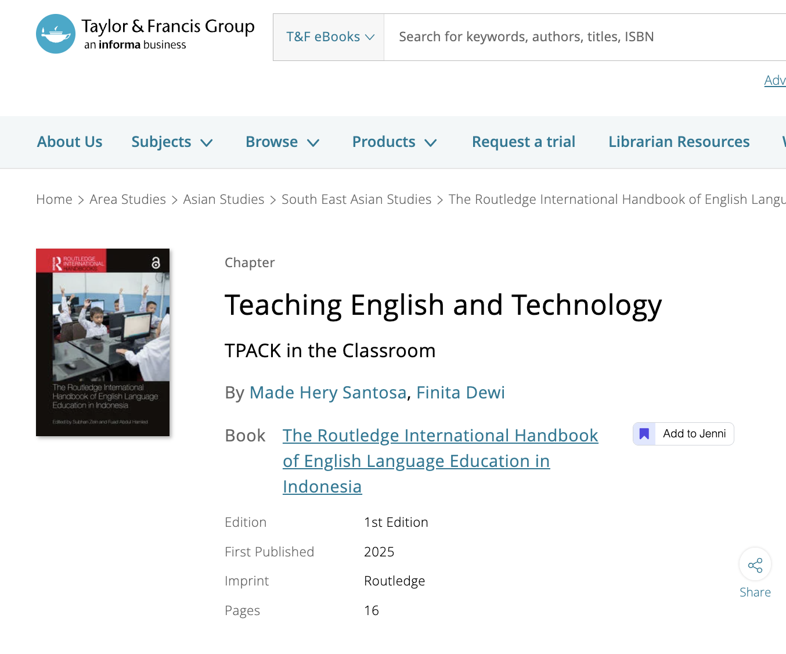Click the search keywords input field
This screenshot has height=654, width=786.
(x=581, y=37)
